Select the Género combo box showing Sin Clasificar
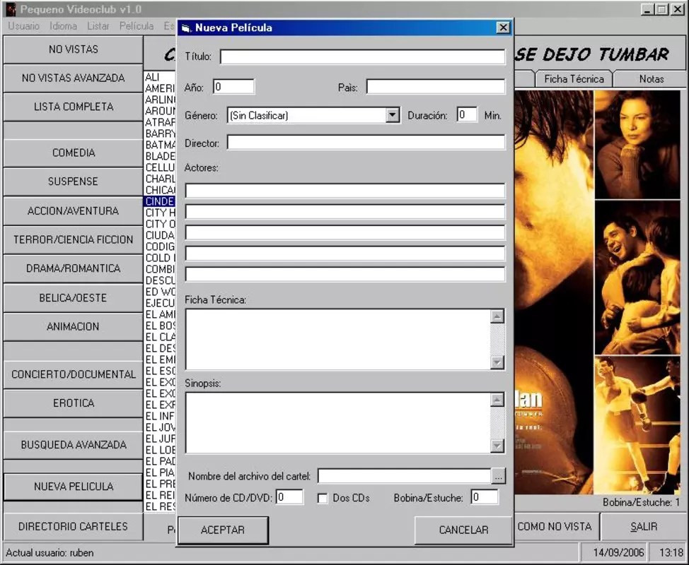 pyautogui.click(x=313, y=115)
